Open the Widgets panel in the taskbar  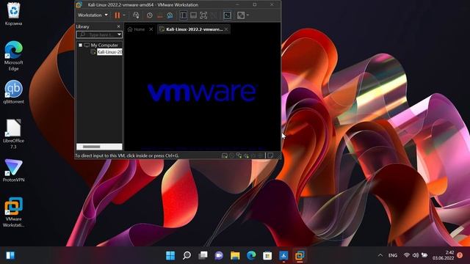10,255
